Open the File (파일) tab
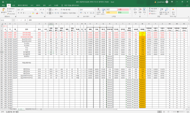The height and width of the screenshot is (113, 190). tap(3, 5)
